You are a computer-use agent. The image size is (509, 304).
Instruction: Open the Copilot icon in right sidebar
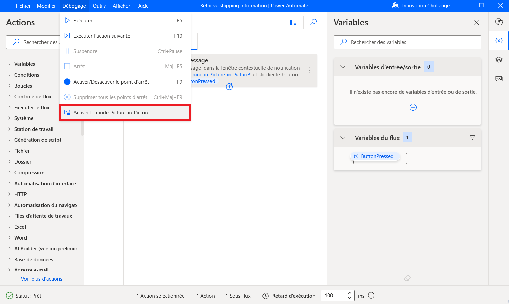point(499,22)
